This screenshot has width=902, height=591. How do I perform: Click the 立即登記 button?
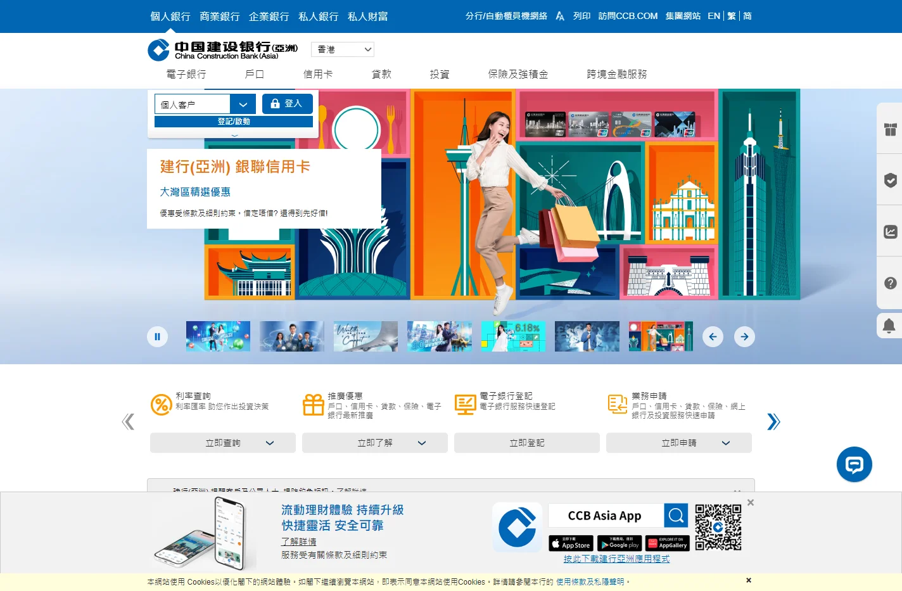point(527,443)
